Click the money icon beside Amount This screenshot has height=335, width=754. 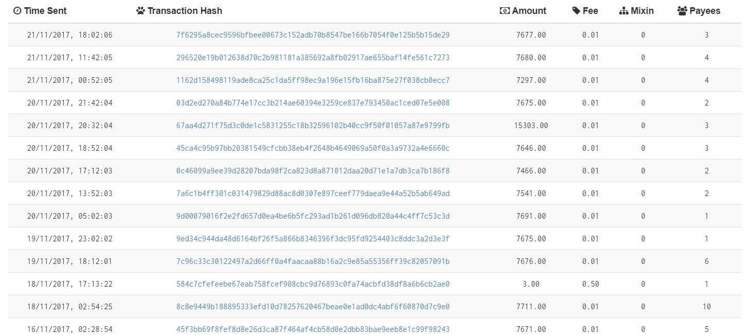(x=505, y=11)
